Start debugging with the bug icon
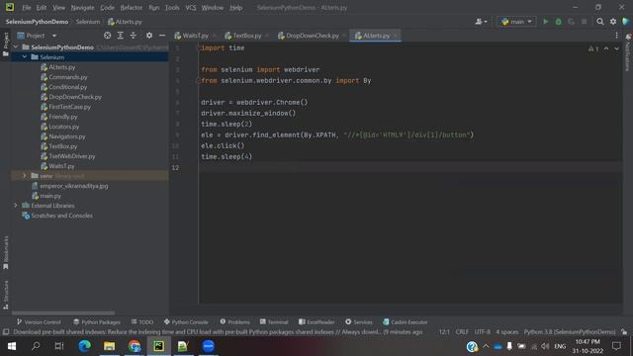 (x=558, y=22)
